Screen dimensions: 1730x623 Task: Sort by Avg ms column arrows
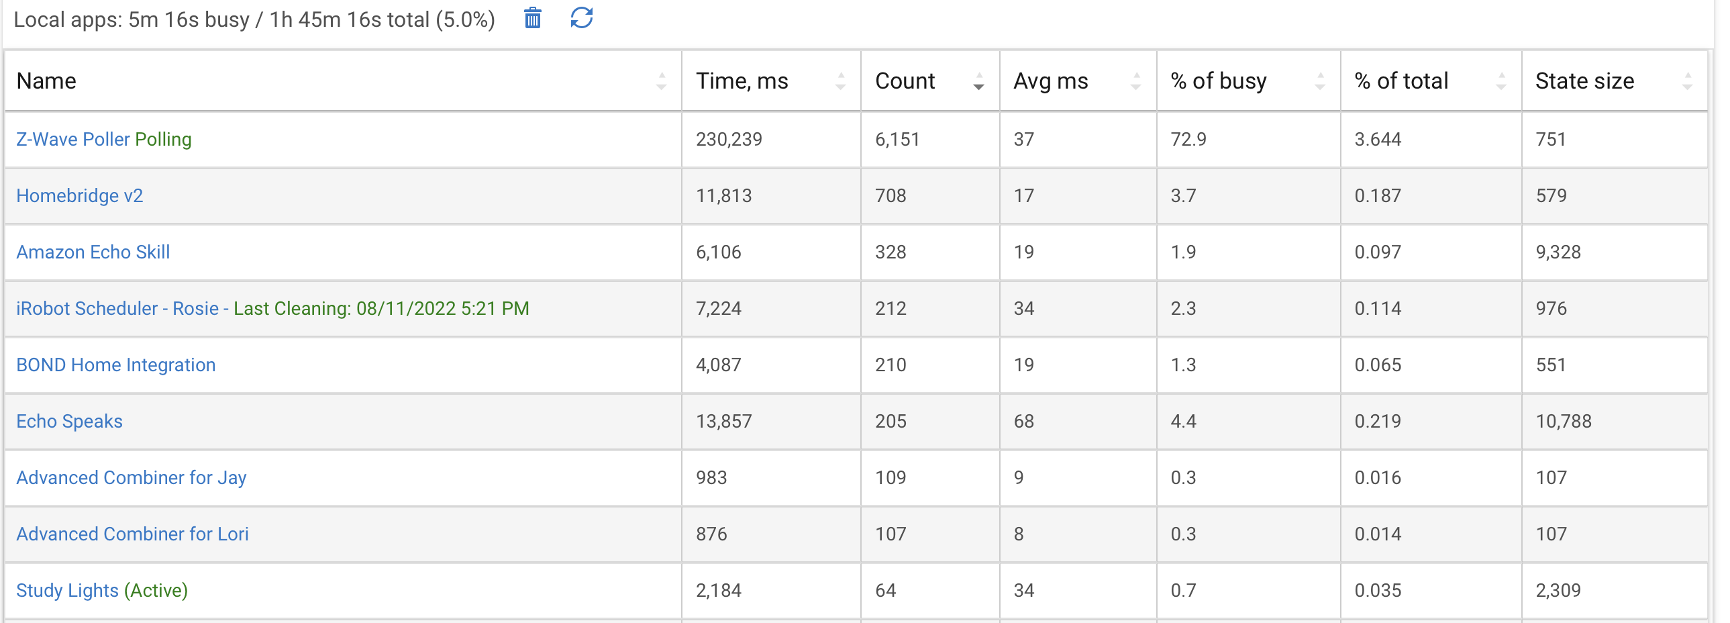1135,81
